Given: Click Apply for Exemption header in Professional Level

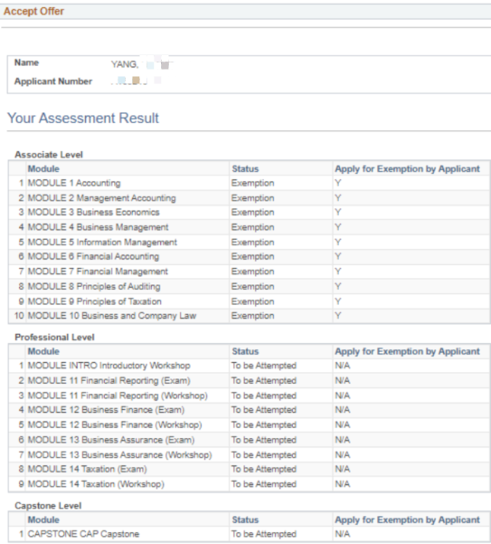Looking at the screenshot, I should [407, 351].
